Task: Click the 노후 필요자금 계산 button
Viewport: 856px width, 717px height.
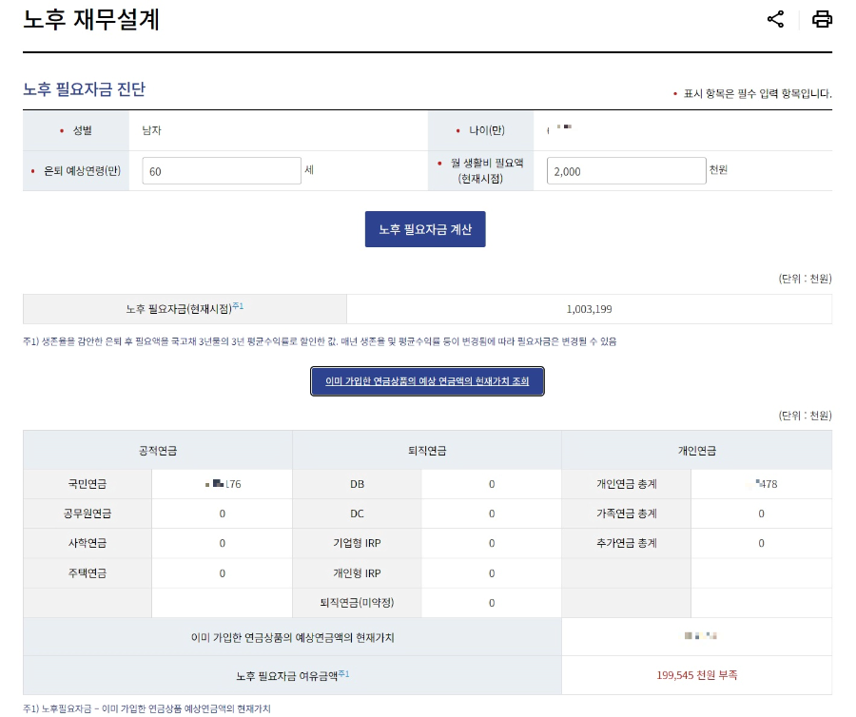Action: [425, 228]
